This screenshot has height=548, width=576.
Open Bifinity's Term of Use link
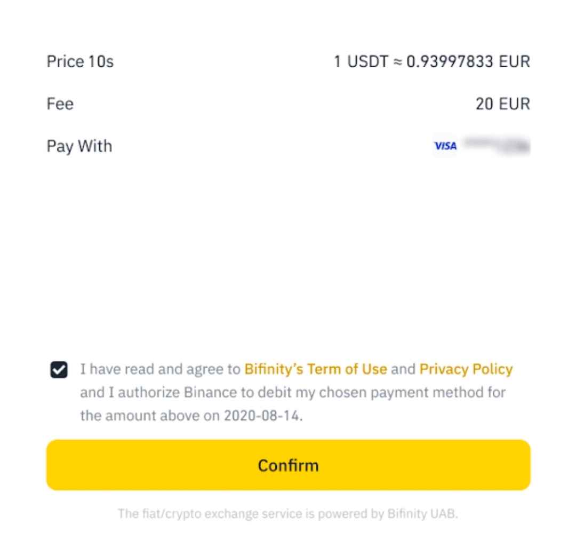tap(315, 369)
